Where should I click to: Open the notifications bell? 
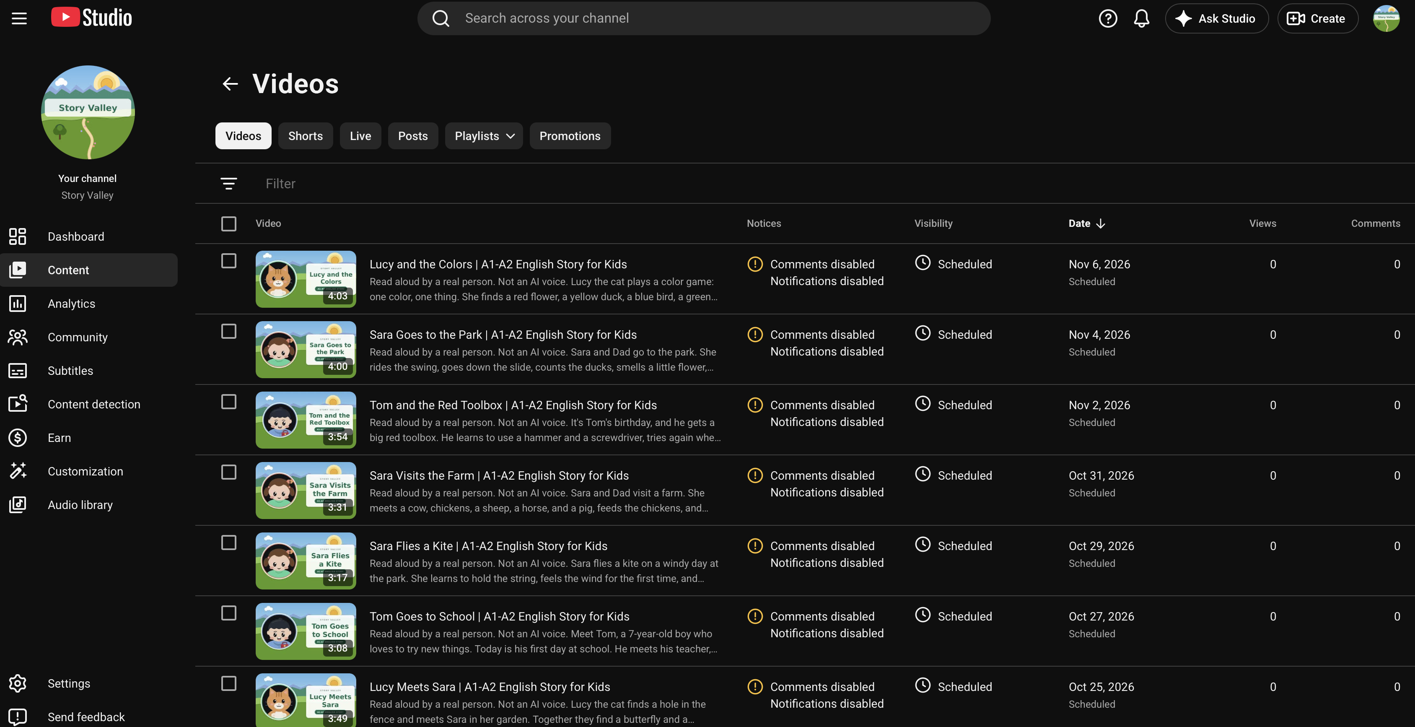1141,18
